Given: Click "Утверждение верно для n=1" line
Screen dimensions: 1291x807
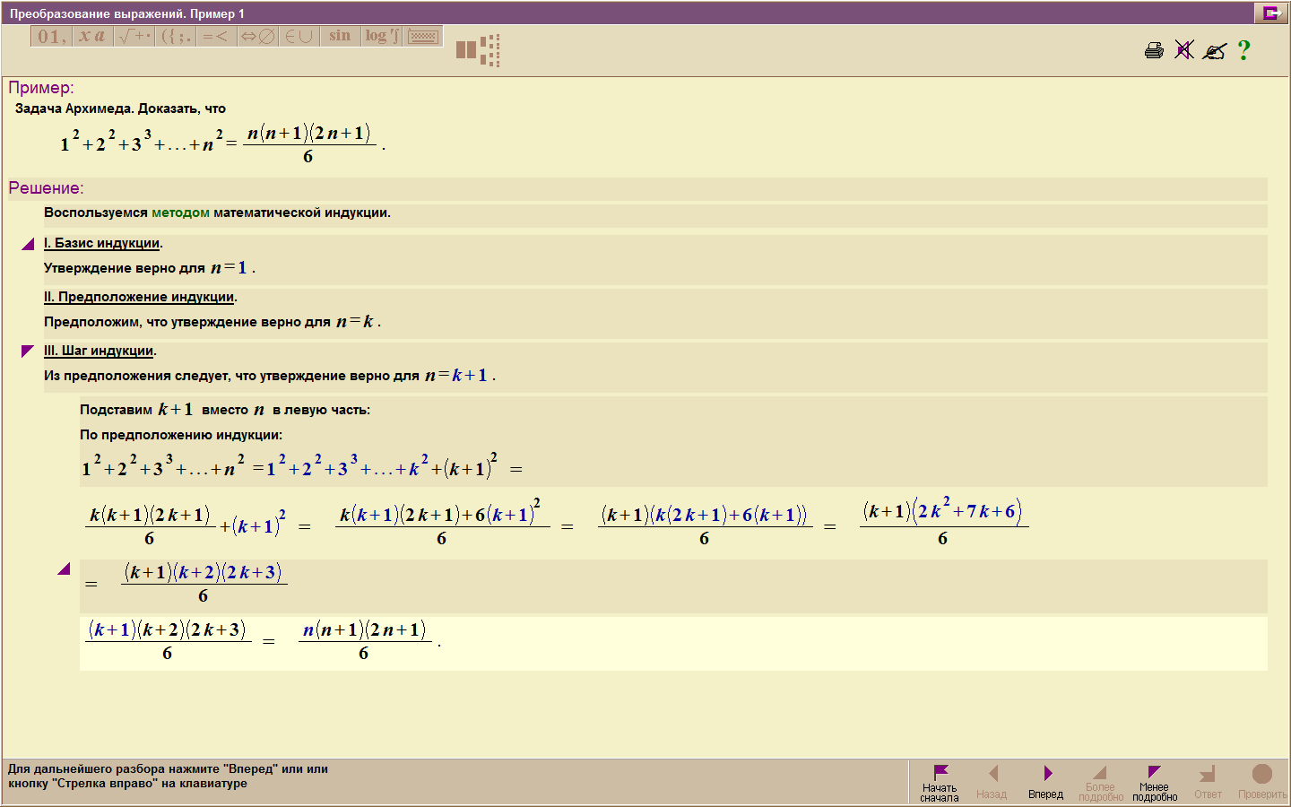Looking at the screenshot, I should coord(150,268).
